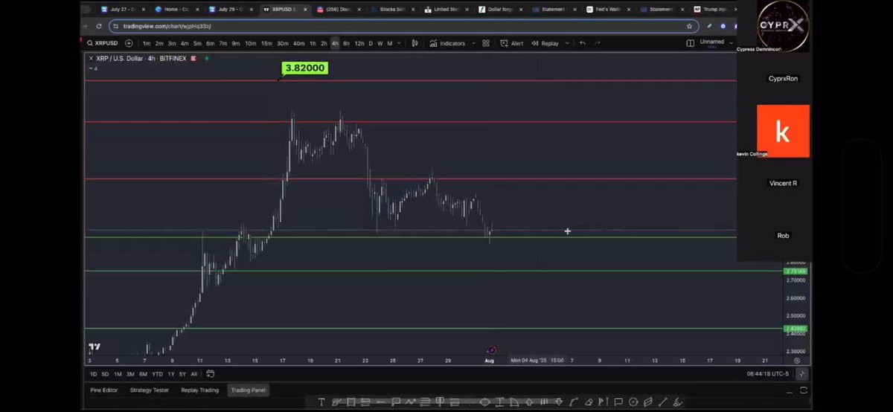Open the Pine Editor tab
Viewport: 893px width, 412px height.
coord(104,390)
